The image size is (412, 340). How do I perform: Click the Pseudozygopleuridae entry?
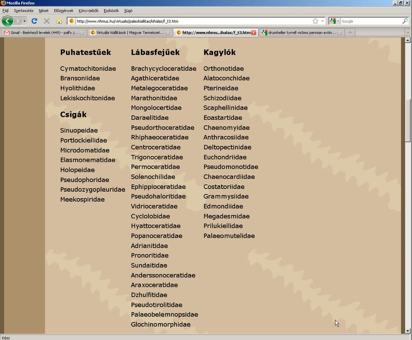[93, 190]
